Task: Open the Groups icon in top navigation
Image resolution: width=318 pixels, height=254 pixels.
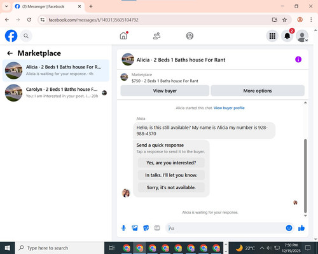Action: pyautogui.click(x=190, y=36)
